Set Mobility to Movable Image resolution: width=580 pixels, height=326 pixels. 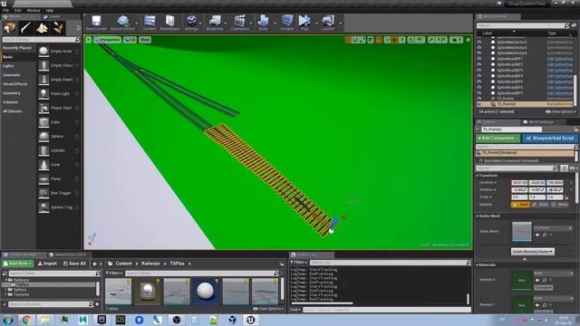(x=560, y=205)
